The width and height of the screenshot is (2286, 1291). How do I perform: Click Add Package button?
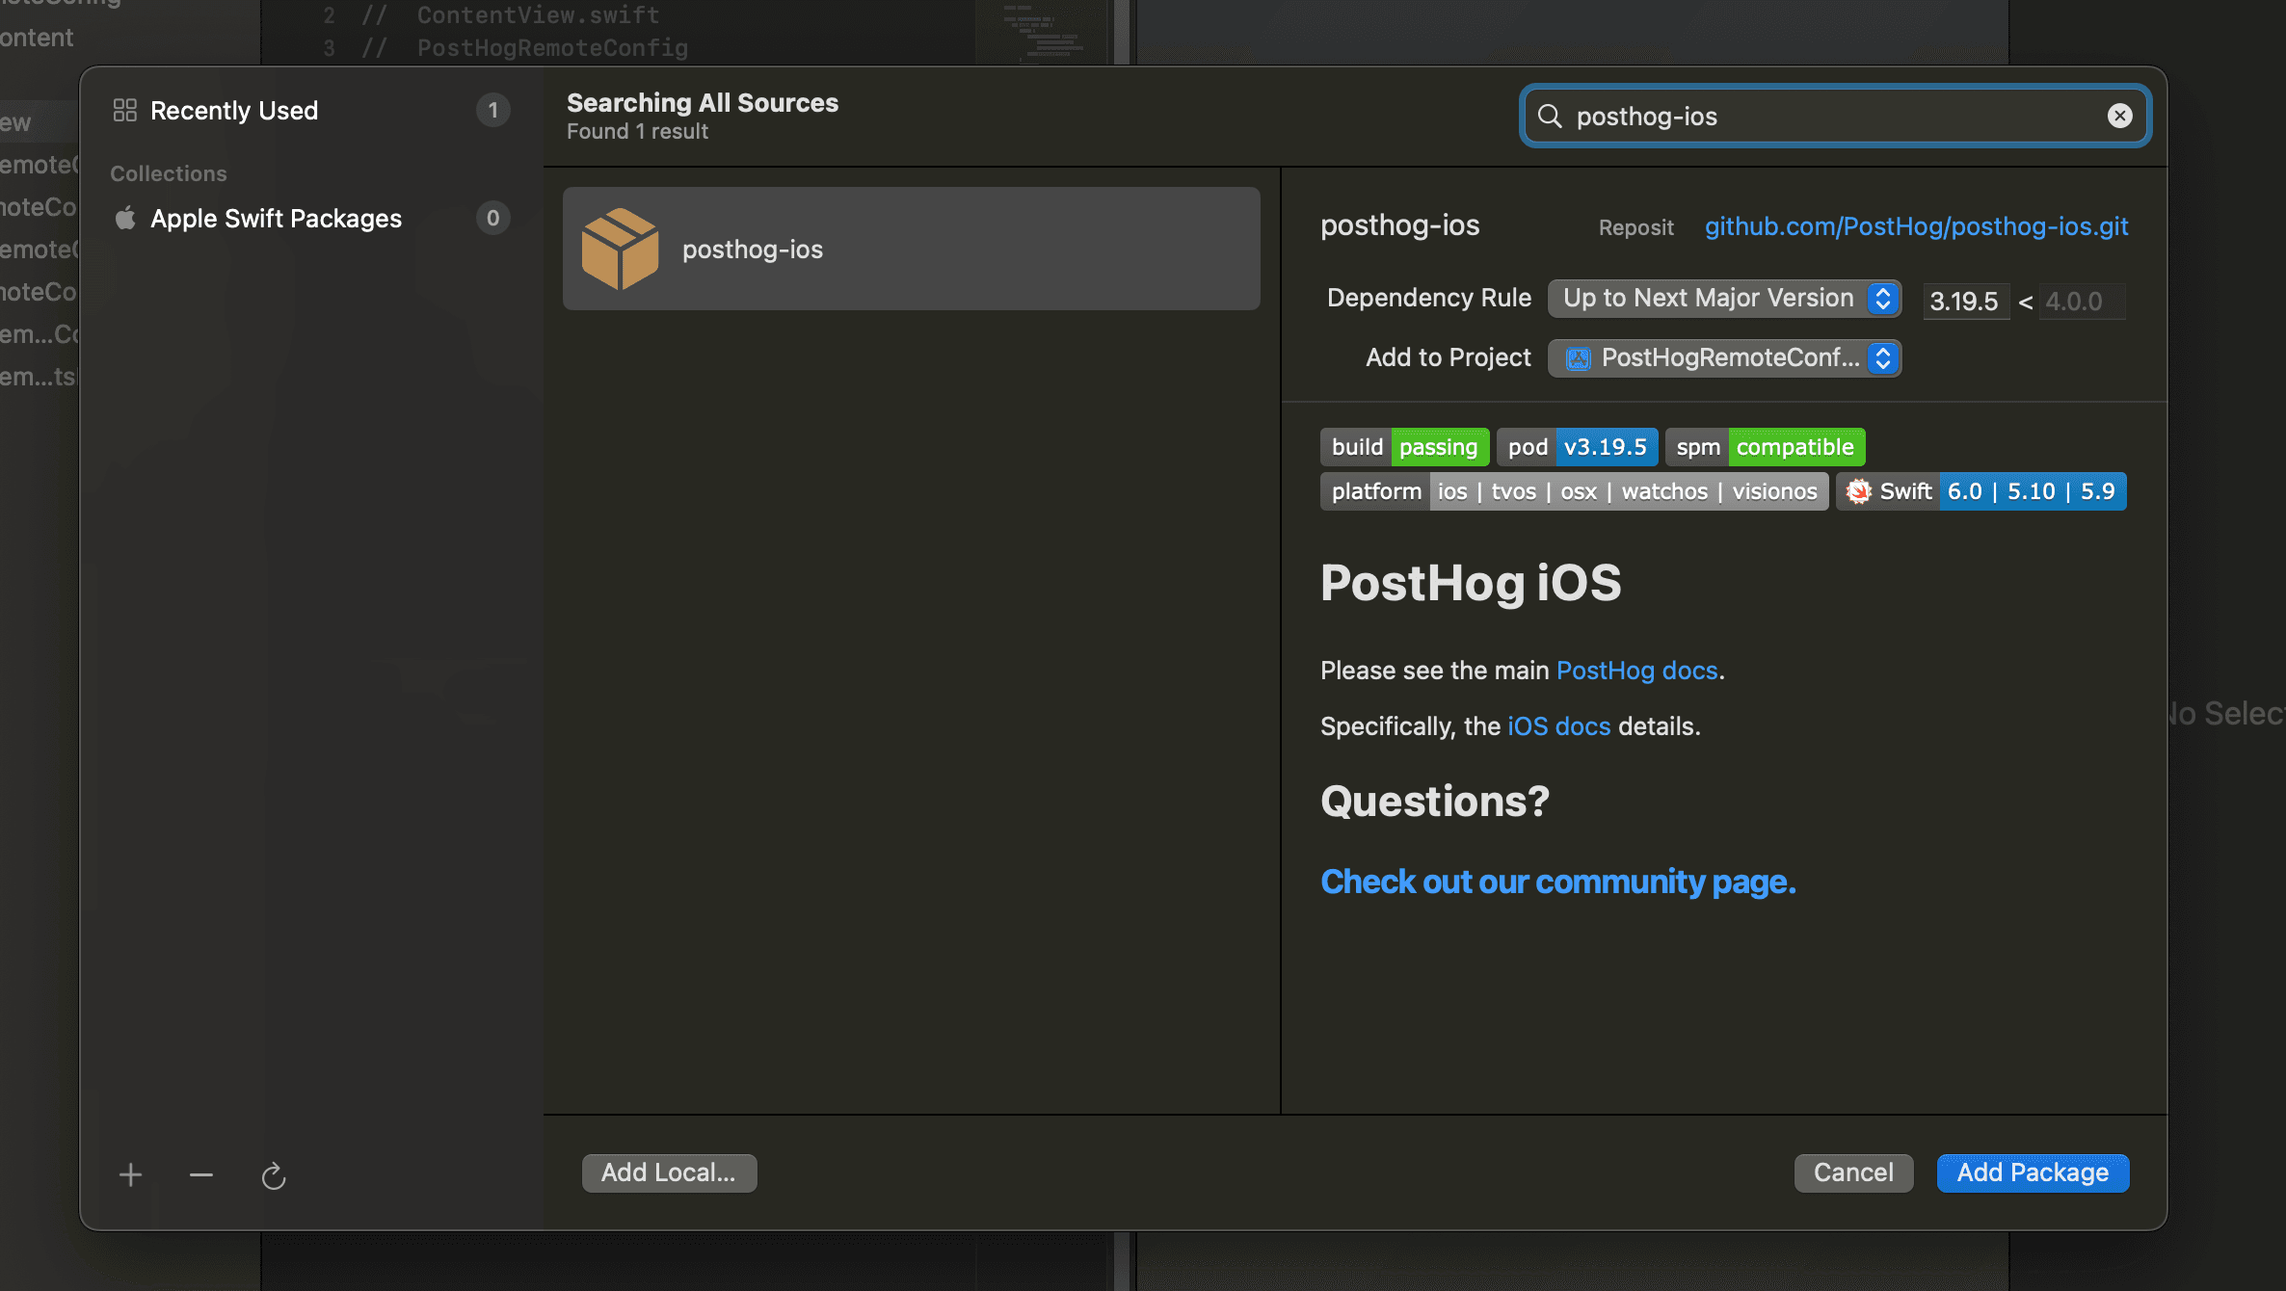pyautogui.click(x=2033, y=1172)
